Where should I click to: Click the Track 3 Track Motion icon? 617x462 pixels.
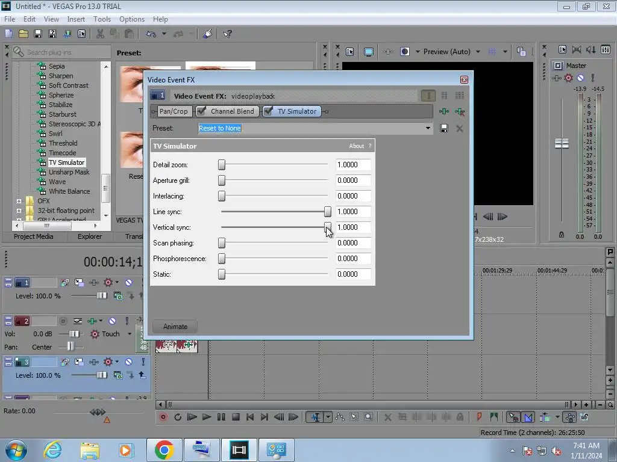coord(79,362)
